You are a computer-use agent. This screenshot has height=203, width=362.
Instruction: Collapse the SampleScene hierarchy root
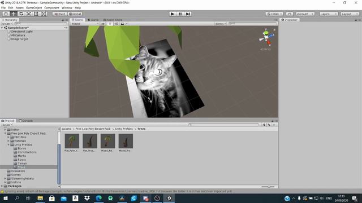(x=2, y=28)
